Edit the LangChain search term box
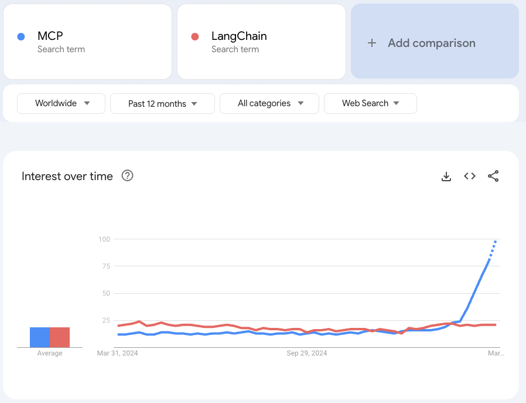The width and height of the screenshot is (526, 403). (262, 42)
